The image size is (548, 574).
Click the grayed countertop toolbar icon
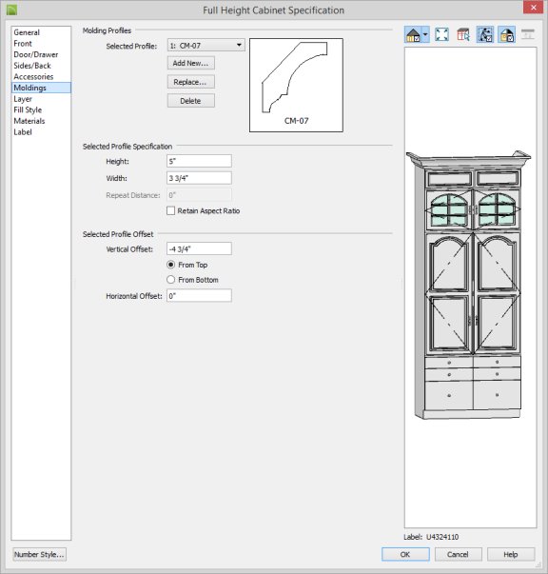click(527, 35)
